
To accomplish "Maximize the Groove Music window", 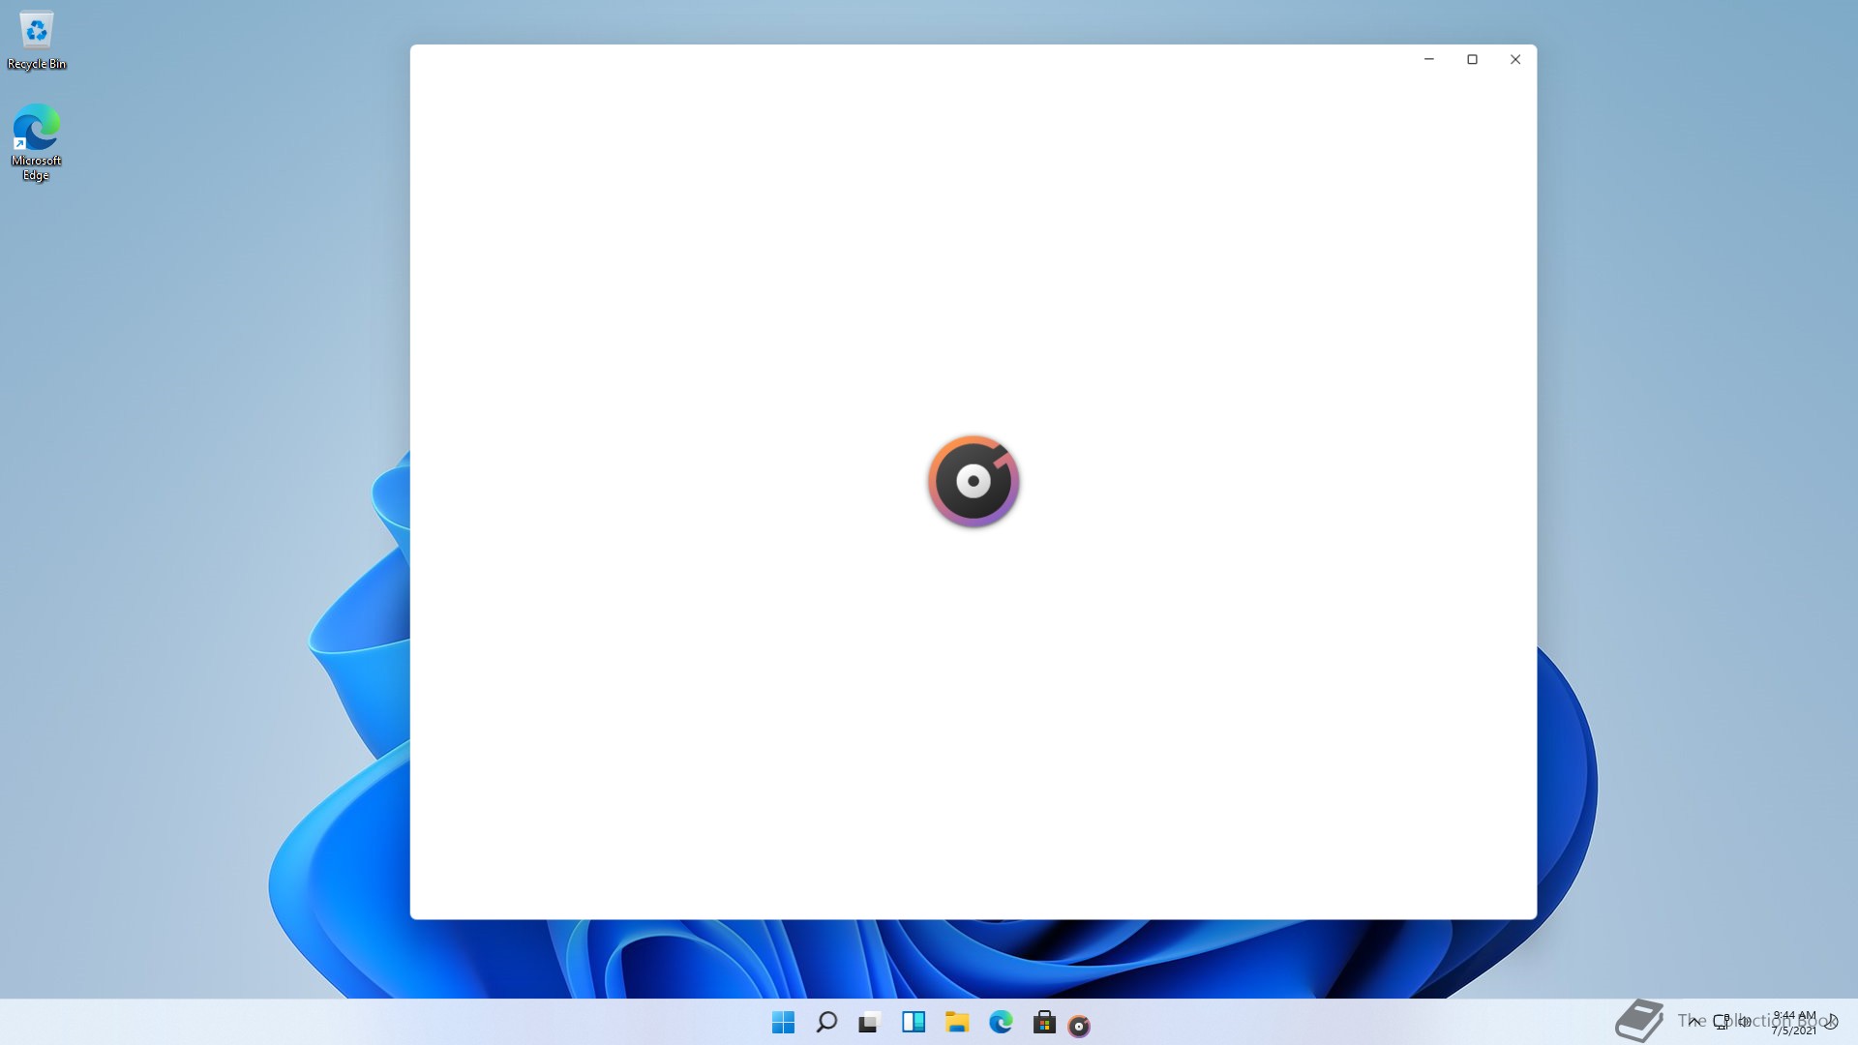I will click(1472, 60).
